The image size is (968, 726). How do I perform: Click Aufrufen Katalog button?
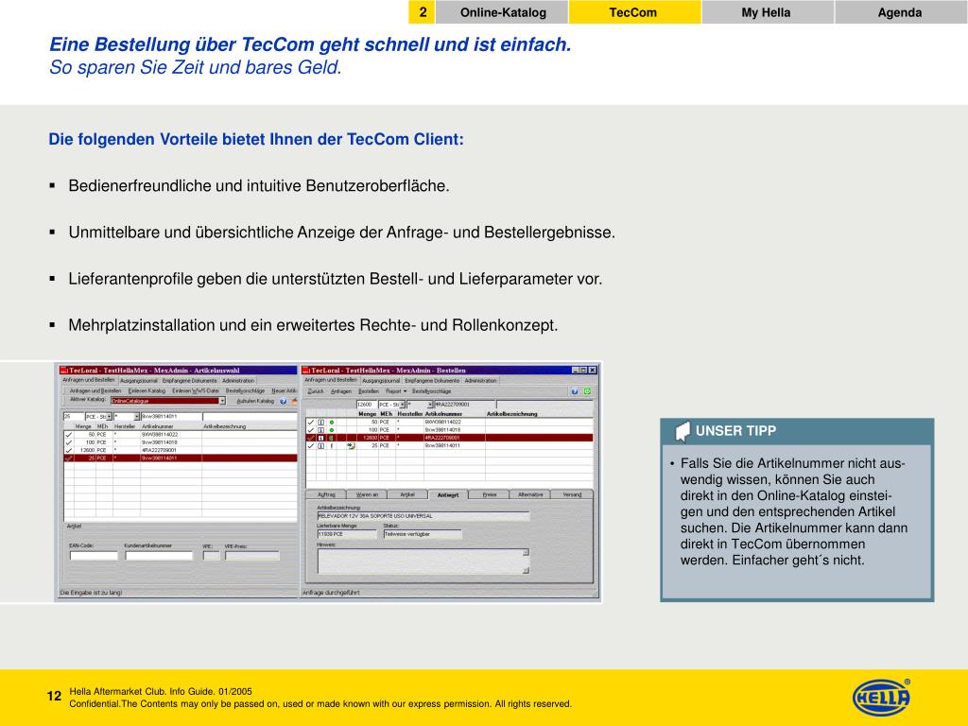coord(255,401)
